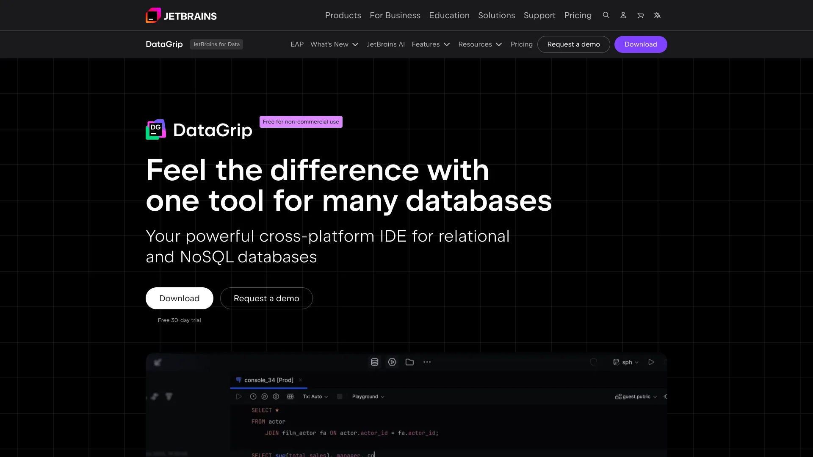Expand the Resources dropdown
The height and width of the screenshot is (457, 813).
click(x=480, y=44)
